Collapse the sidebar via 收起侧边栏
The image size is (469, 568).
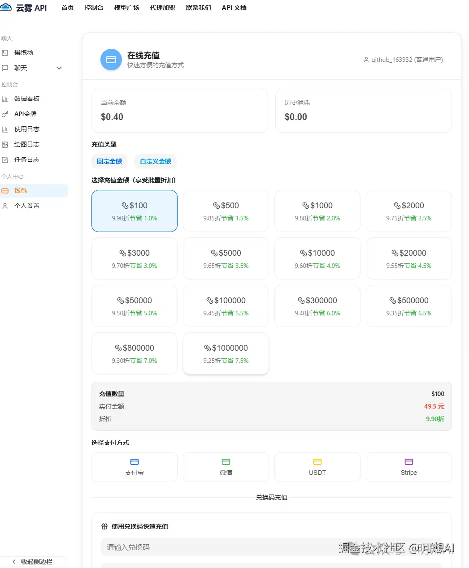tap(33, 561)
